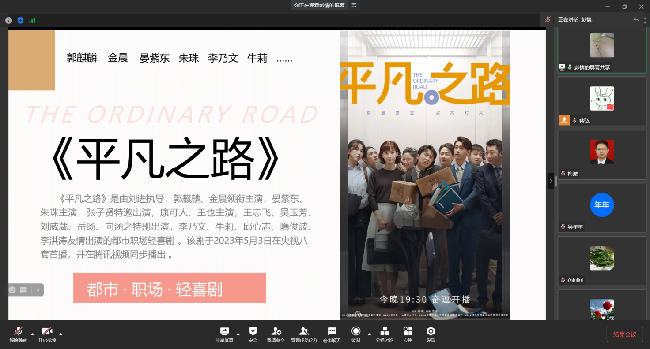Turn on the camera (开启视频)
This screenshot has height=349, width=650.
47,334
